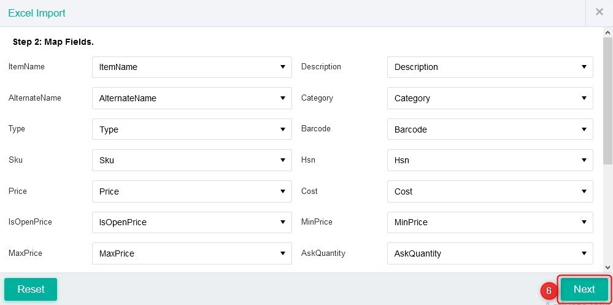Viewport: 613px width, 305px height.
Task: Close the Excel Import dialog
Action: pos(599,12)
